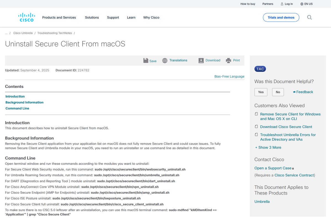The image size is (331, 218).
Task: Click the Command Line section heading
Action: (20, 158)
